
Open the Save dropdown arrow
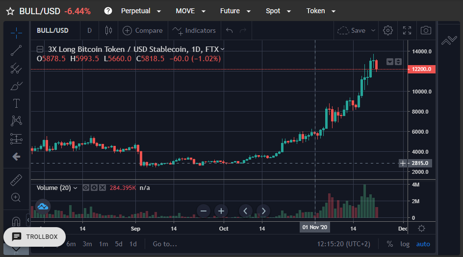pyautogui.click(x=373, y=30)
